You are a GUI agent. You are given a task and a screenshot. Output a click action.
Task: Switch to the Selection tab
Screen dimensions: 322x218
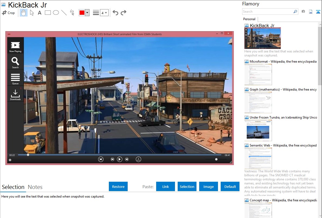(x=13, y=187)
